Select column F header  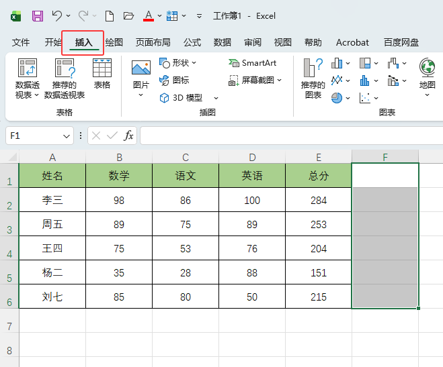(x=385, y=157)
